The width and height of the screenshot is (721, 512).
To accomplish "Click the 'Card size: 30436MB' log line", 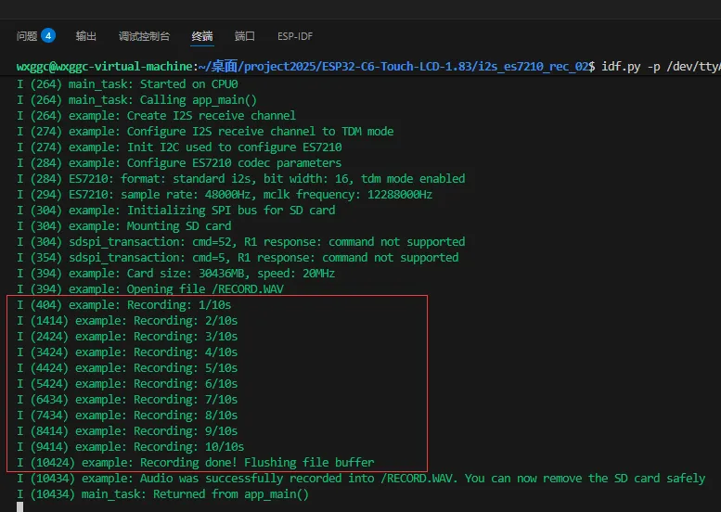I will tap(176, 273).
